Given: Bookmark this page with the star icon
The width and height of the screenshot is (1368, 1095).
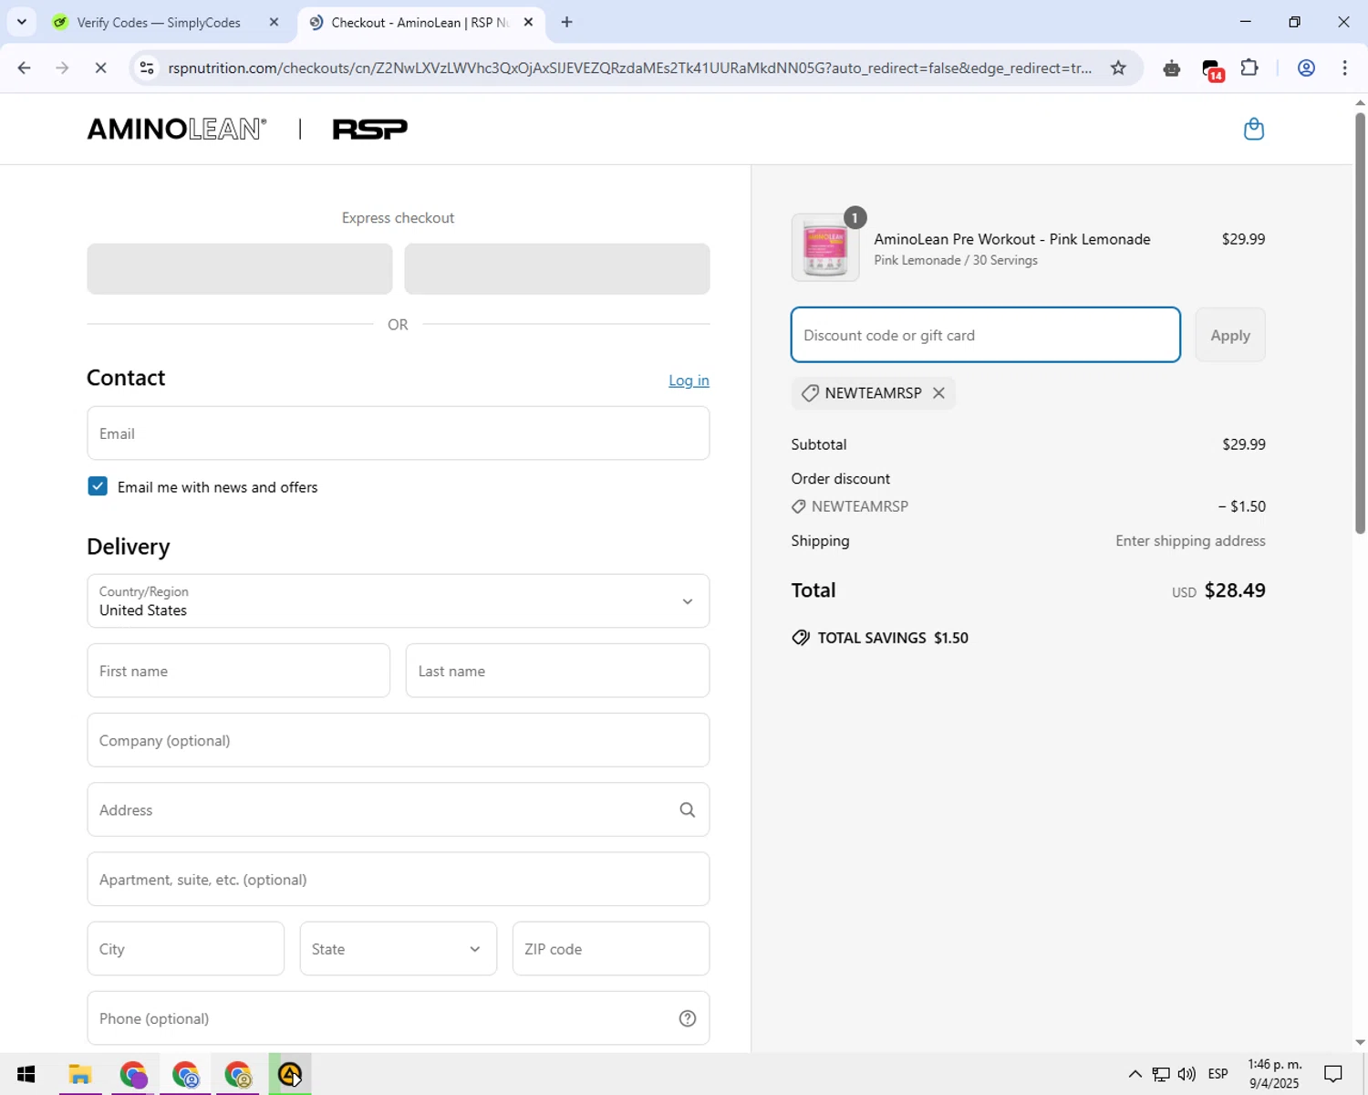Looking at the screenshot, I should (1118, 68).
